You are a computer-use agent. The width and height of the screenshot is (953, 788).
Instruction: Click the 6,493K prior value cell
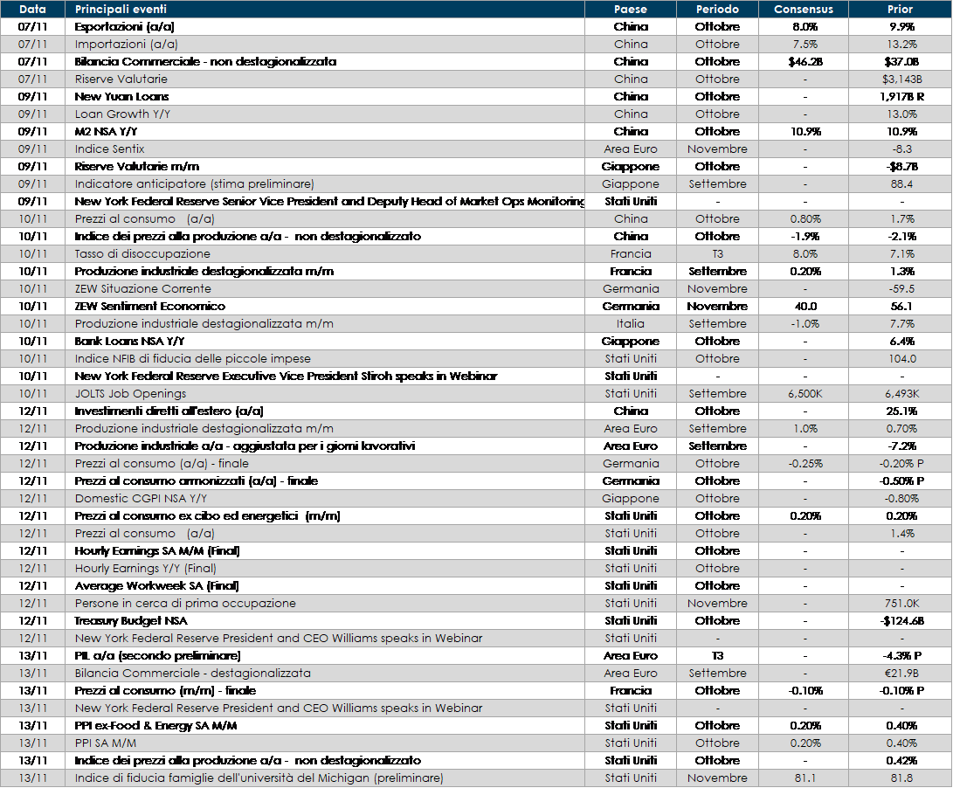(x=900, y=394)
